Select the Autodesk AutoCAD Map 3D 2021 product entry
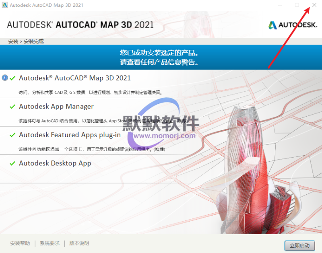 (75, 78)
